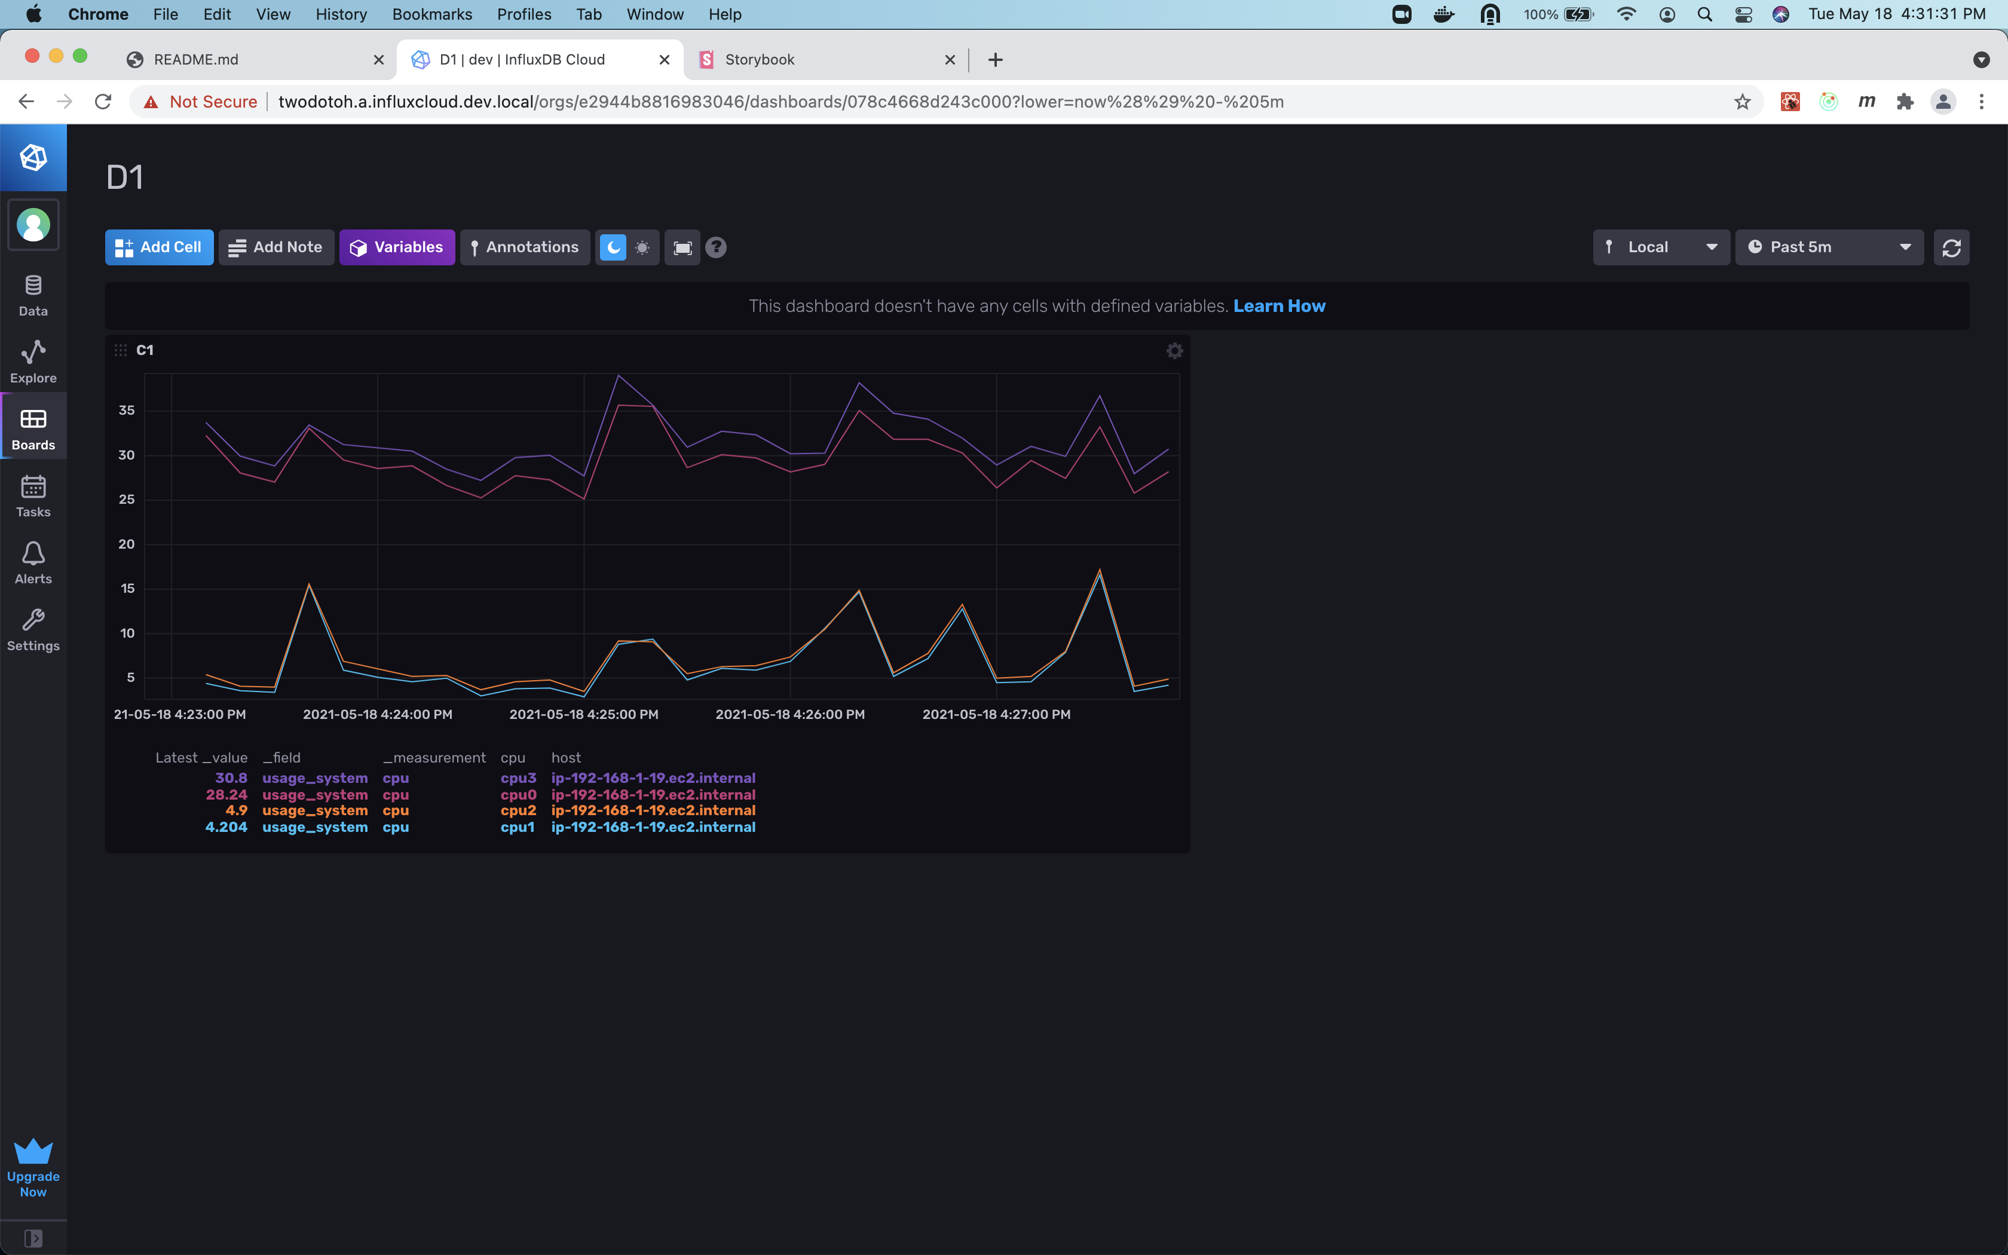Open the Local timezone dropdown
The height and width of the screenshot is (1255, 2008).
tap(1660, 246)
